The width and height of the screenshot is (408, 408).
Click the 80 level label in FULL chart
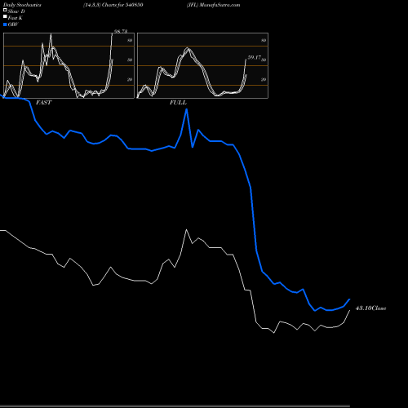[264, 41]
